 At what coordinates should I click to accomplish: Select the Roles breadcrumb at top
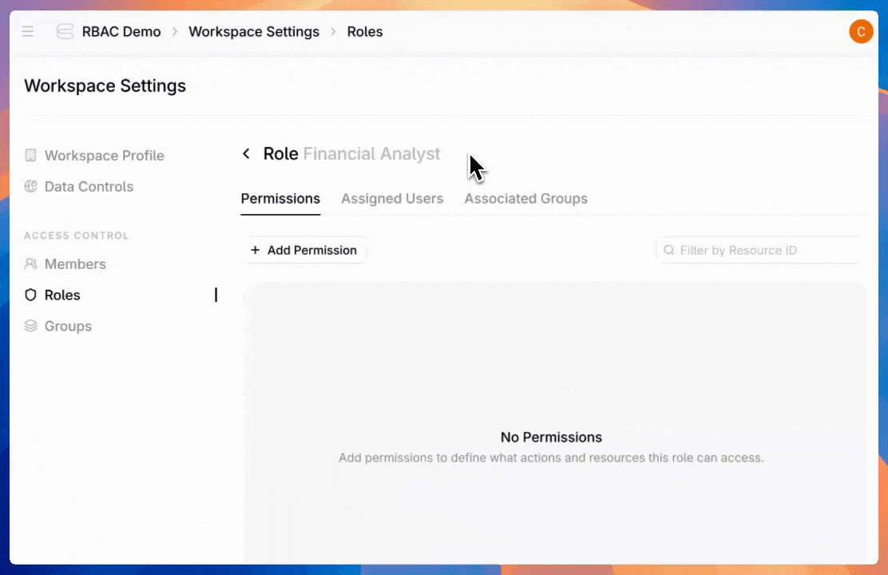click(x=364, y=32)
